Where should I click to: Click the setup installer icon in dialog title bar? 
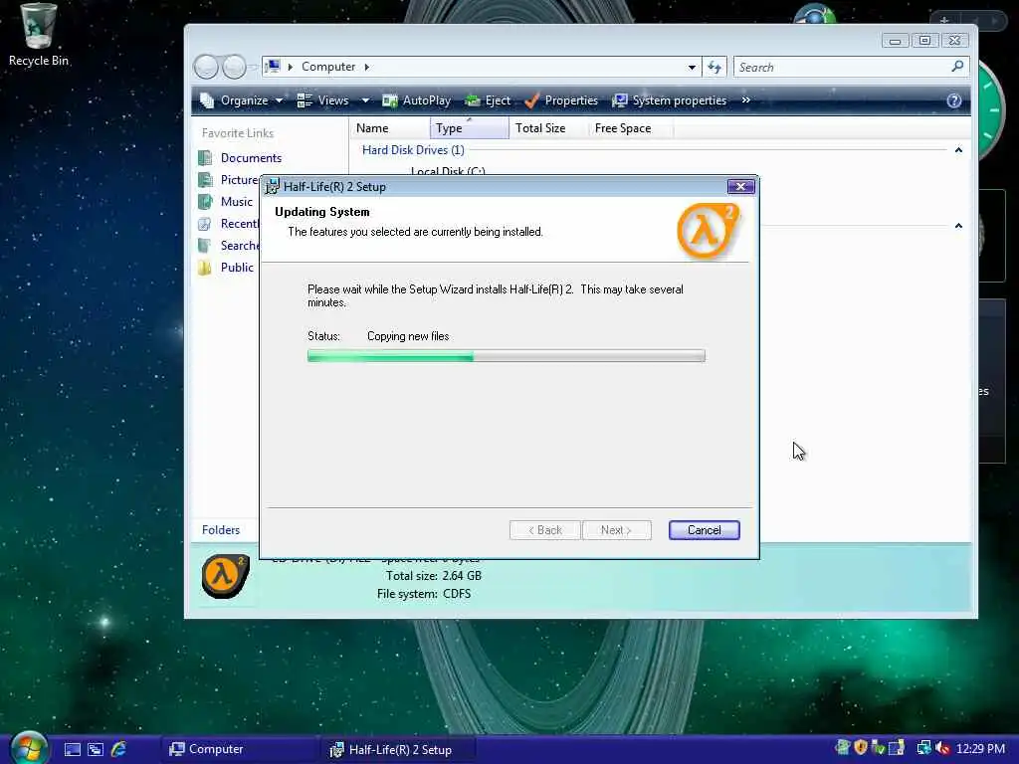point(273,186)
